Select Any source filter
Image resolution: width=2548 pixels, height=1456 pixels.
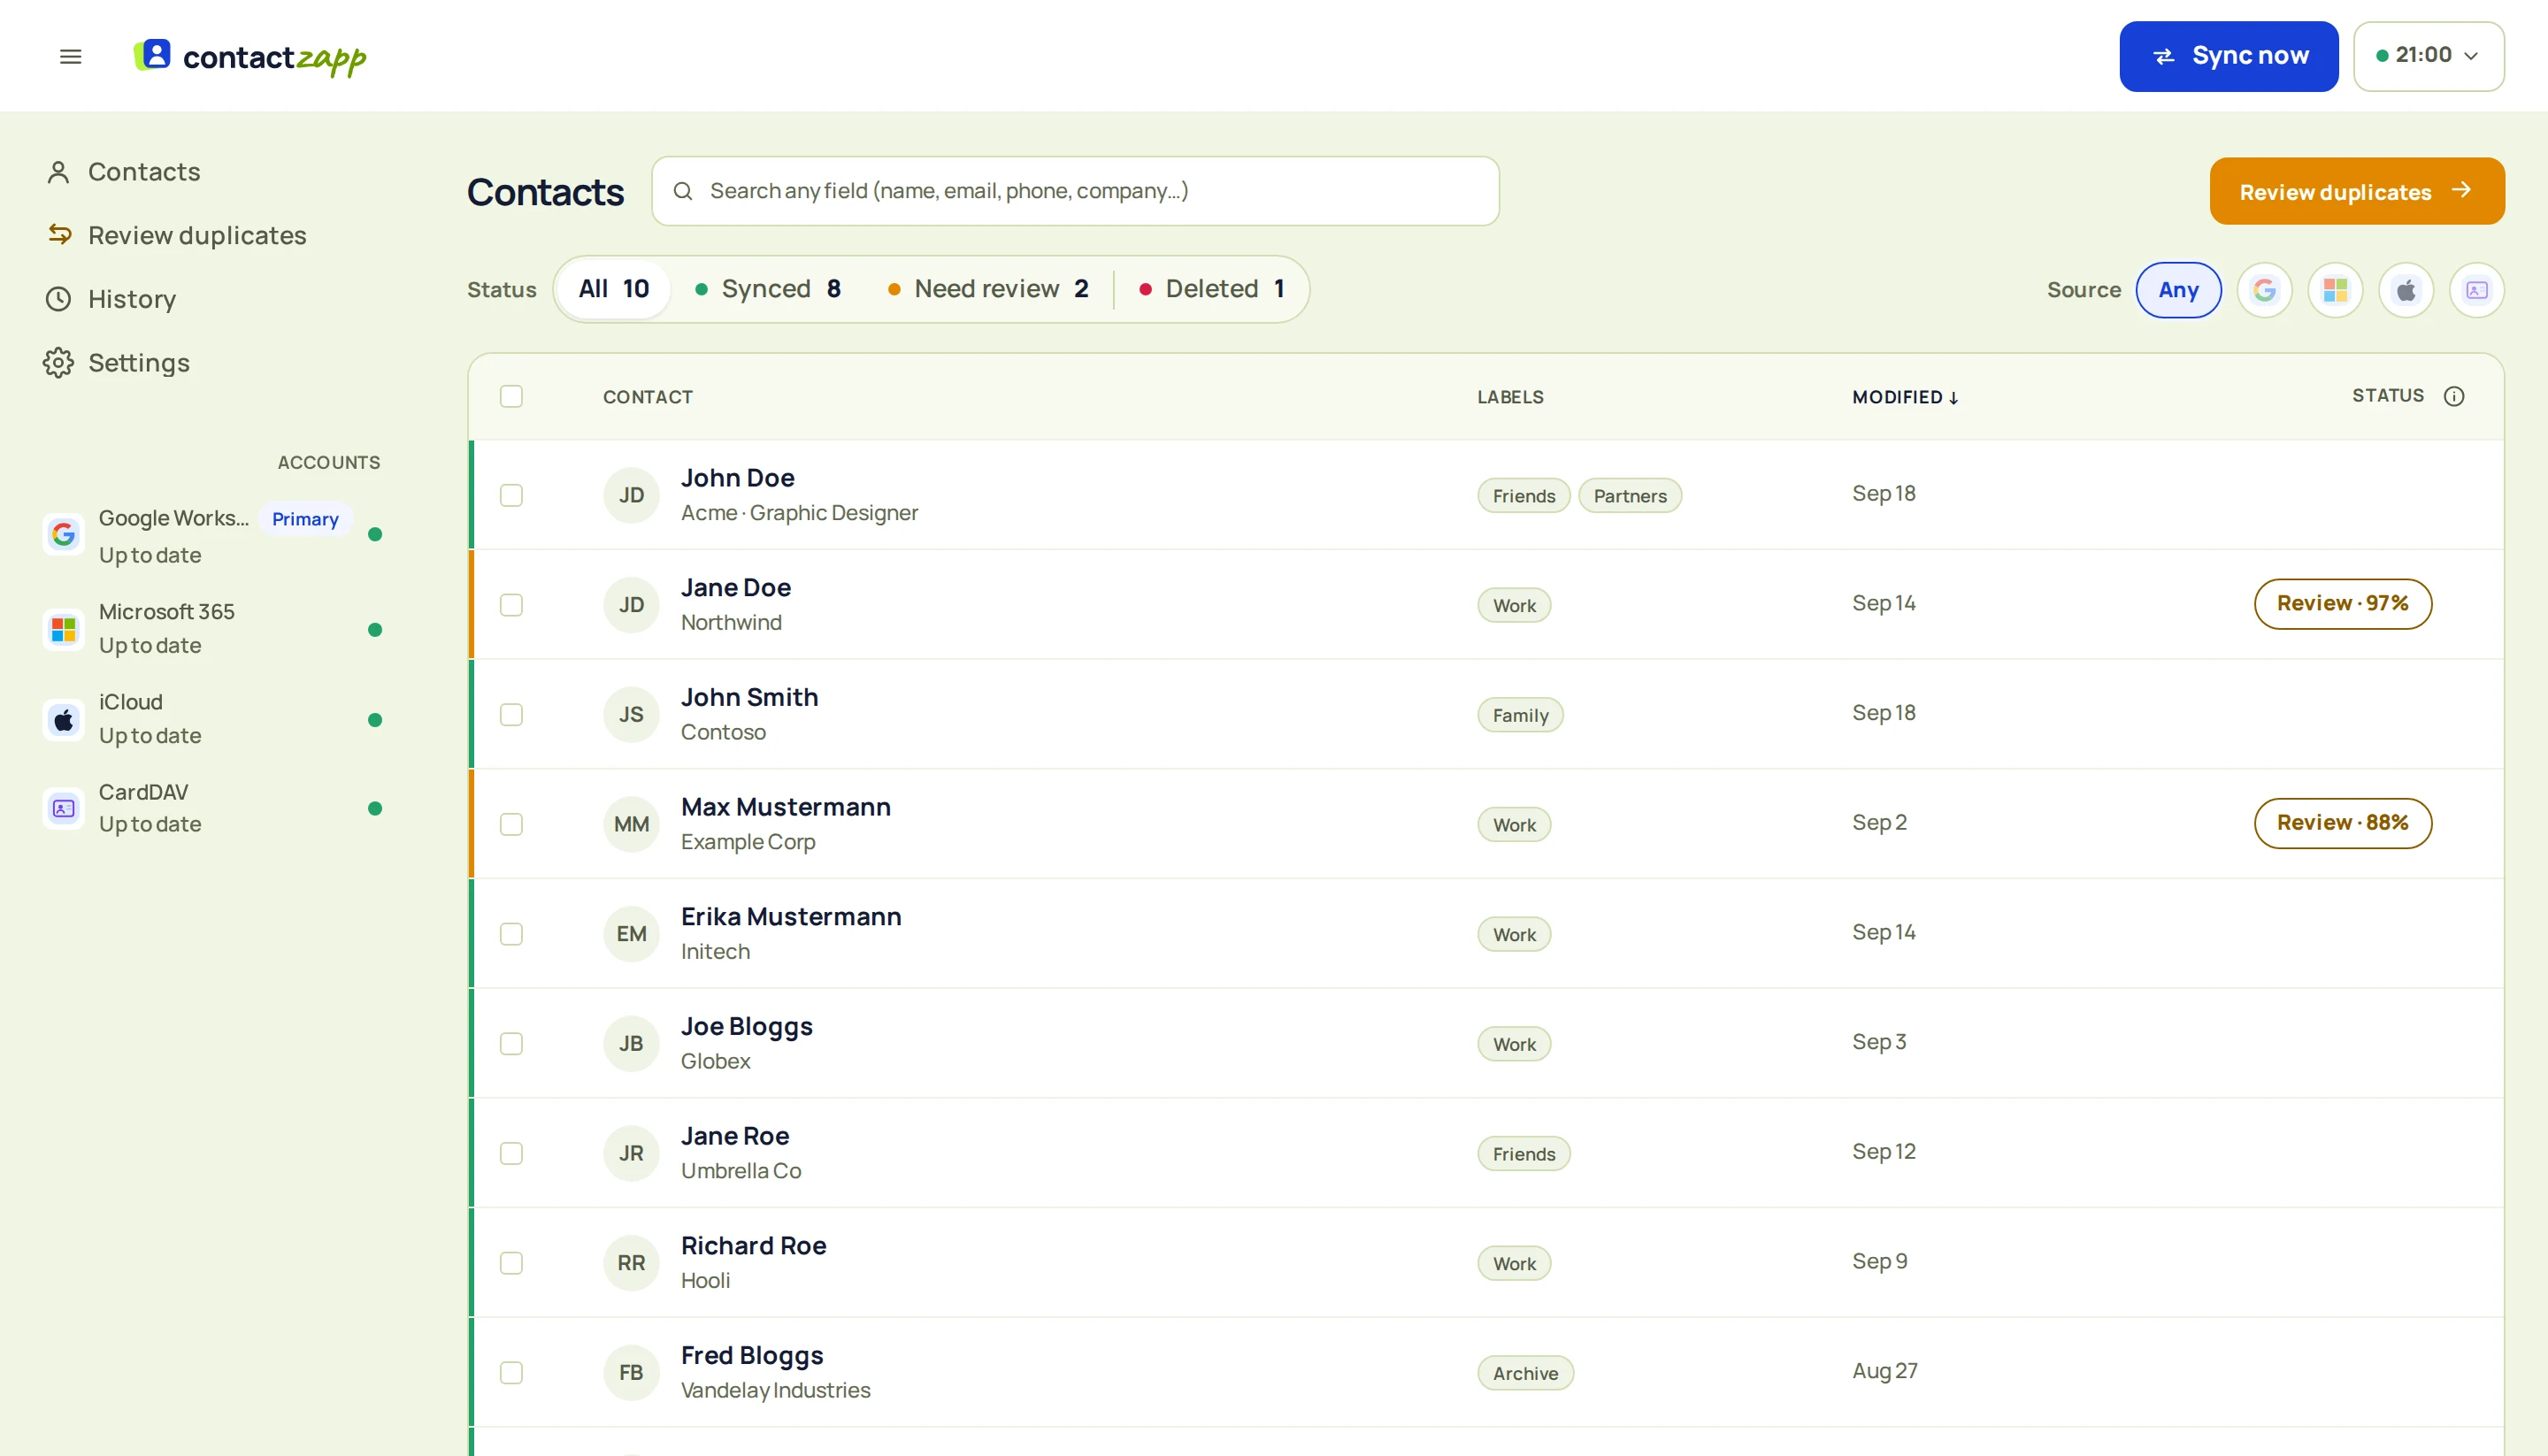pos(2178,290)
